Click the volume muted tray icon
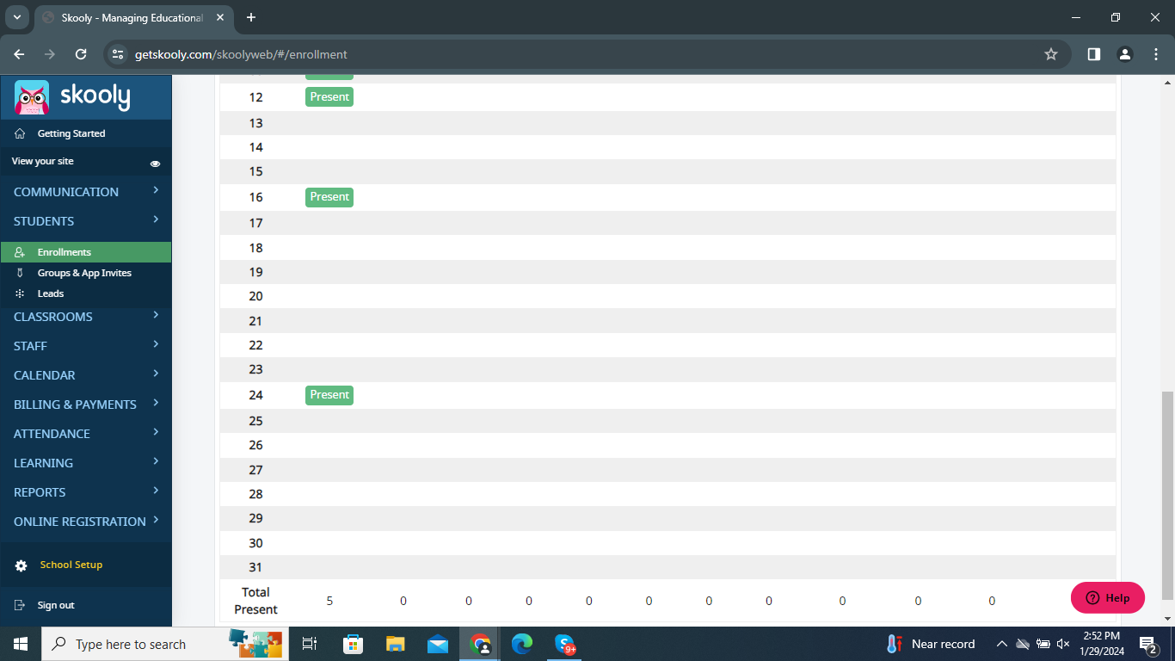The width and height of the screenshot is (1175, 661). coord(1063,644)
